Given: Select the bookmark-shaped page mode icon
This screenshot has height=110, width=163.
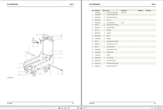Looking at the screenshot, I should 155,108.
